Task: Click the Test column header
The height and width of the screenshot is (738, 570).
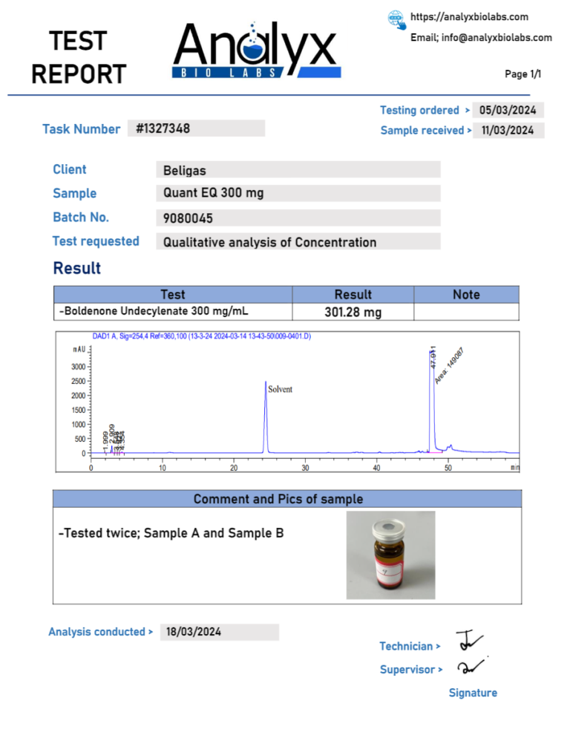Action: pyautogui.click(x=173, y=295)
